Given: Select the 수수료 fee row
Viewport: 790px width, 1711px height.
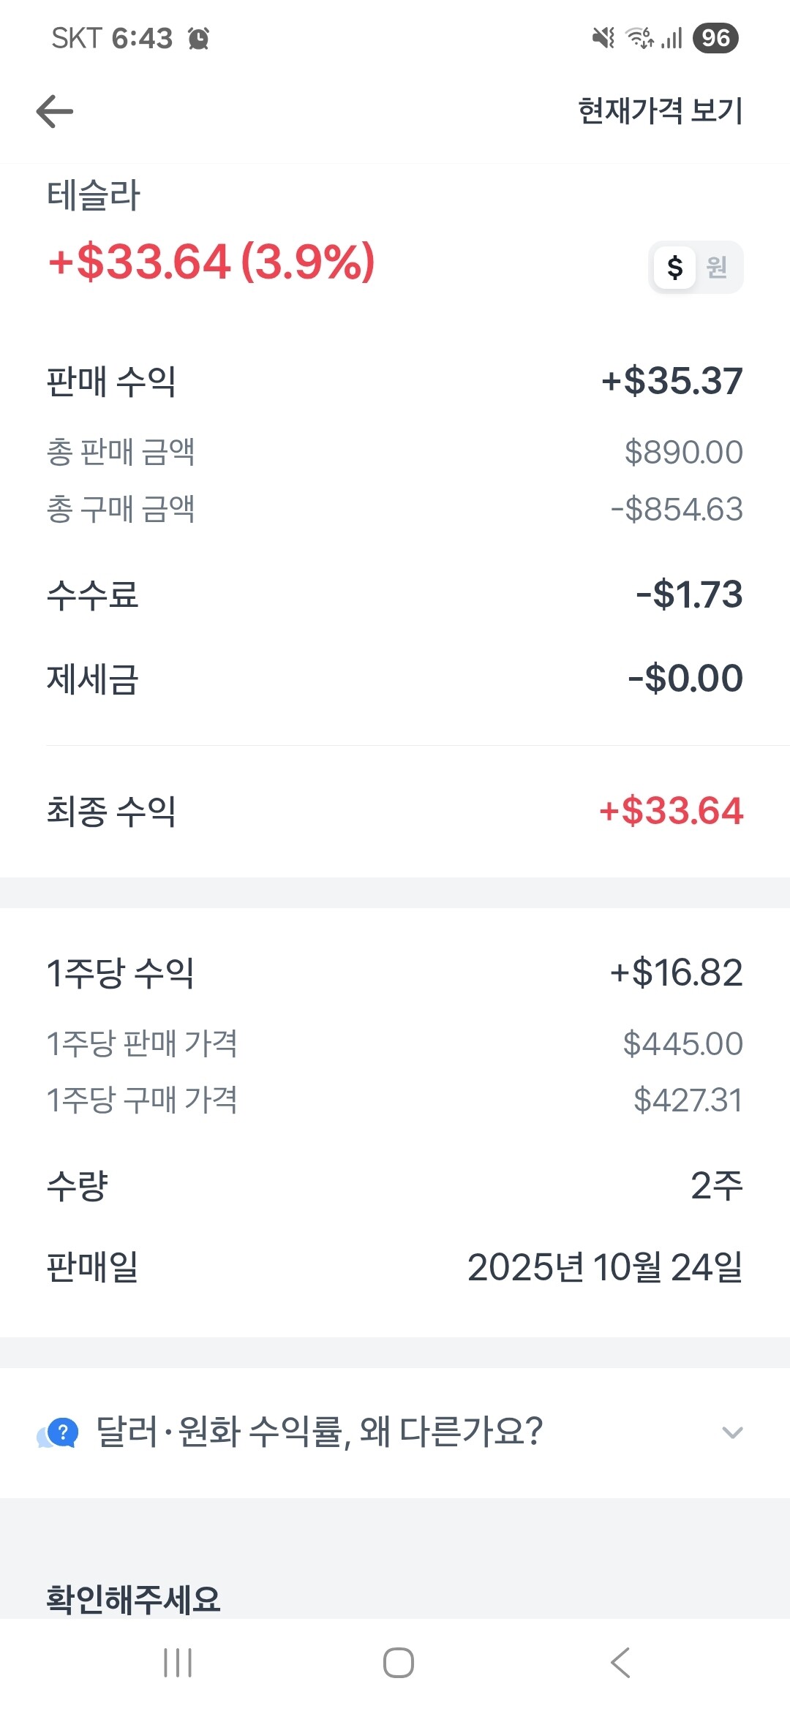Looking at the screenshot, I should pos(395,594).
